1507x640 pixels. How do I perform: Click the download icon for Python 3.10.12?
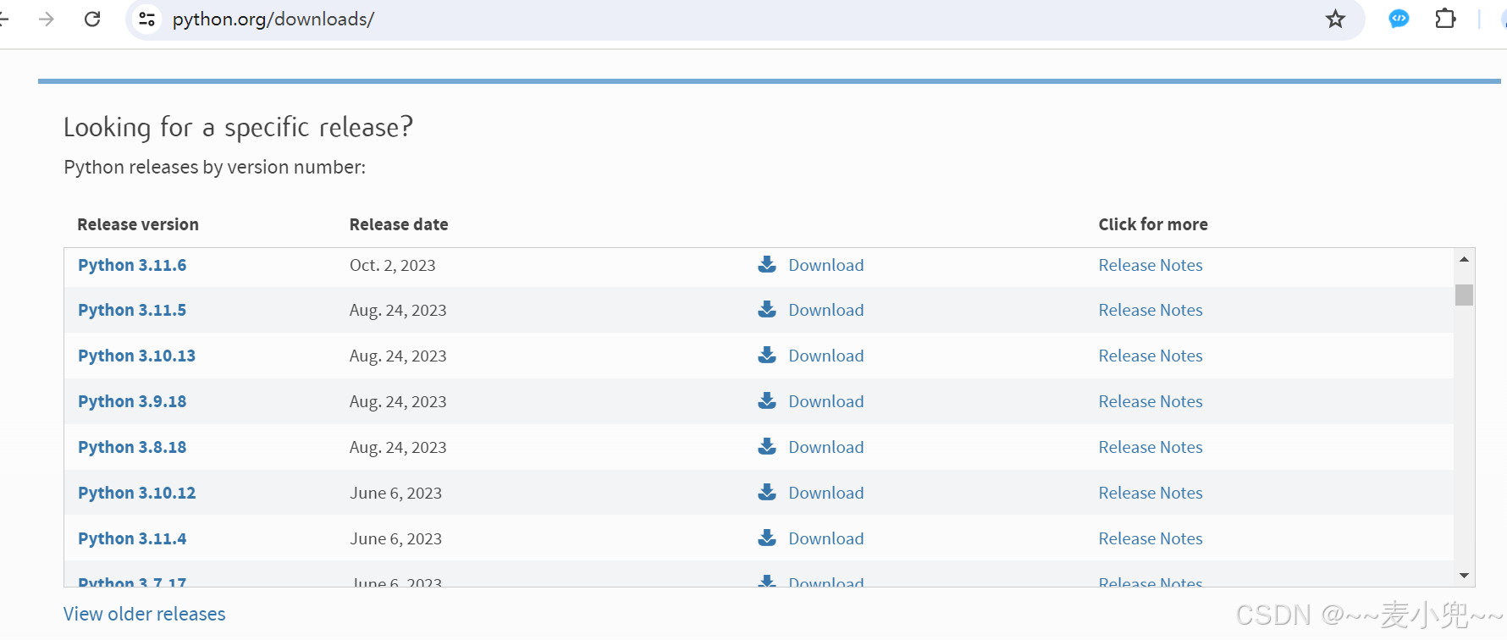coord(767,492)
